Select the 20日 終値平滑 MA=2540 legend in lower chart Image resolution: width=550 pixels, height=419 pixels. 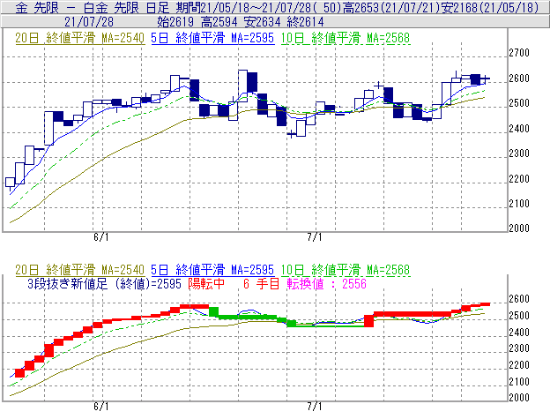(x=79, y=270)
